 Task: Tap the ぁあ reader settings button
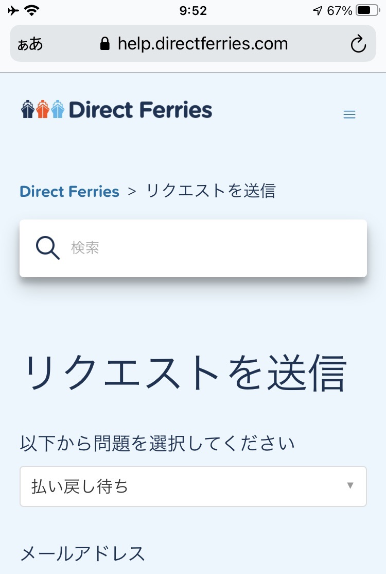[x=30, y=44]
